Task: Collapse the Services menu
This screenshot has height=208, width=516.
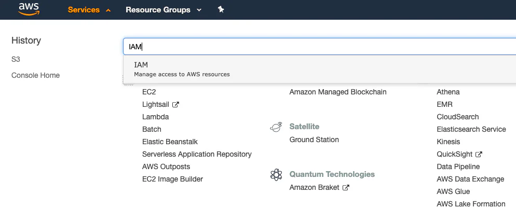Action: 89,10
